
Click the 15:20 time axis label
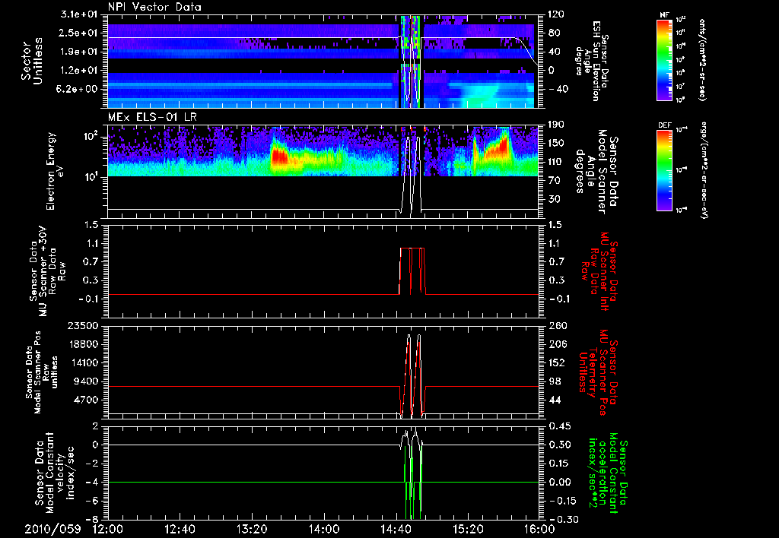(467, 528)
